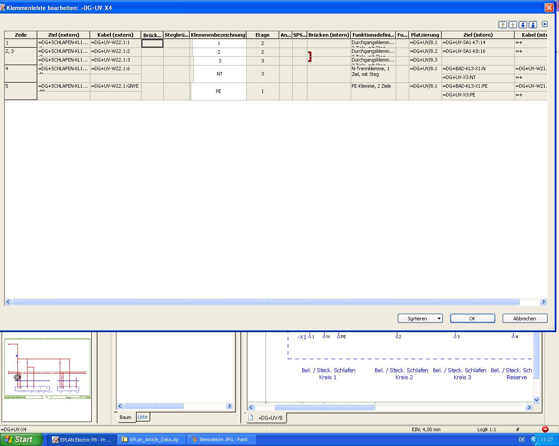Image resolution: width=559 pixels, height=446 pixels.
Task: Click the Klemmenbezeichnung column header
Action: coord(218,35)
